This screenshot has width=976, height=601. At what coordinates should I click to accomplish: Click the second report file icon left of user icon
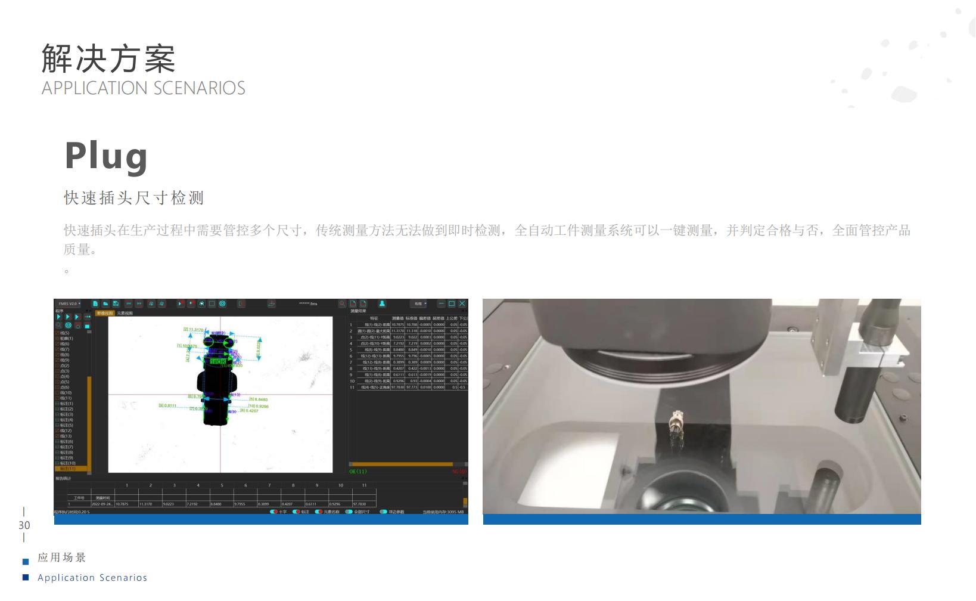coord(363,303)
